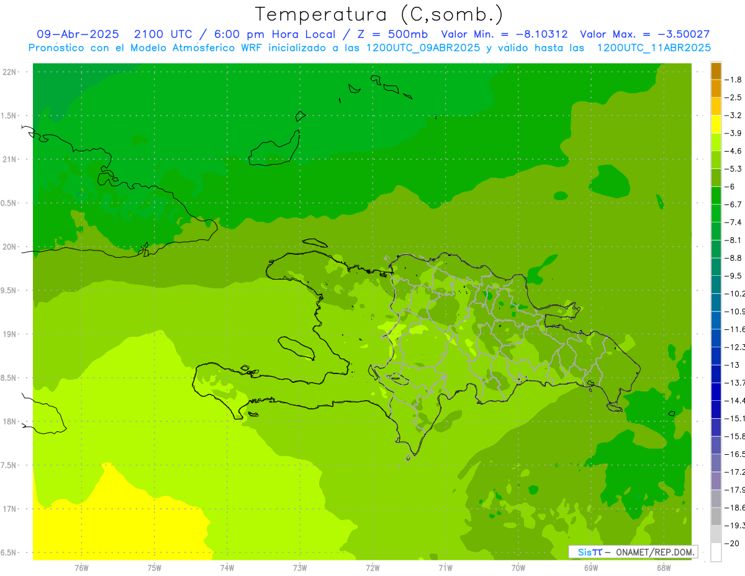745x576 pixels.
Task: Click the '75W' longitude label
Action: [155, 568]
